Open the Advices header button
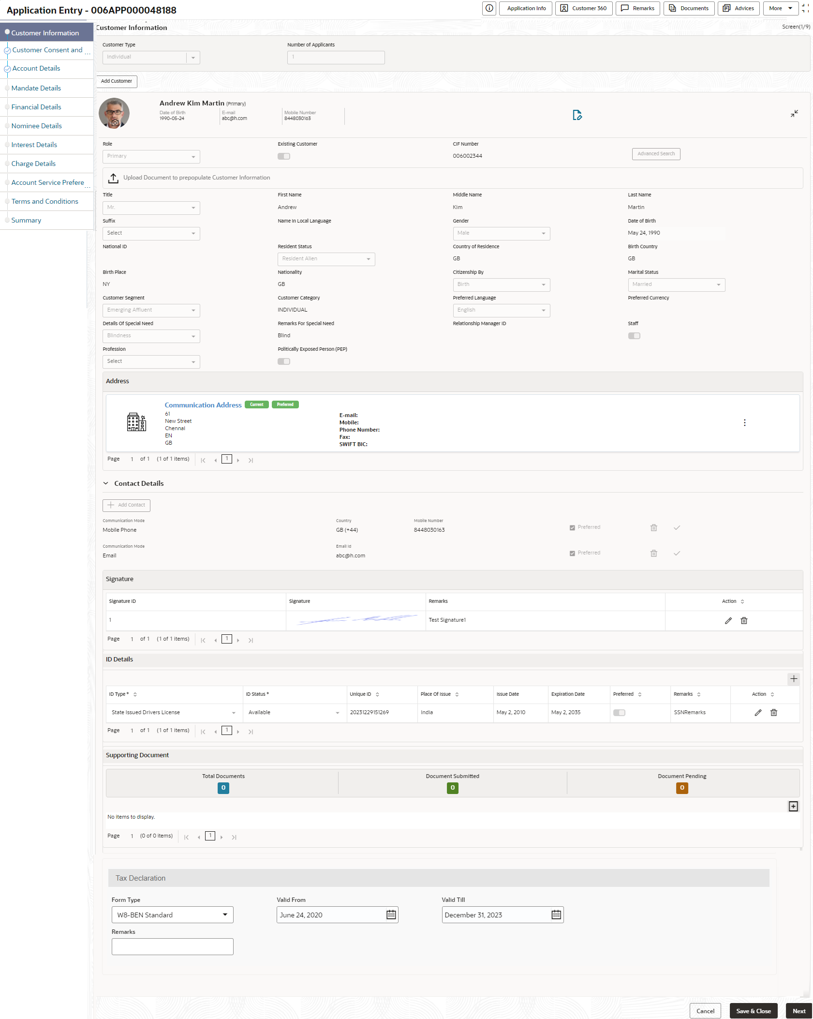 739,8
